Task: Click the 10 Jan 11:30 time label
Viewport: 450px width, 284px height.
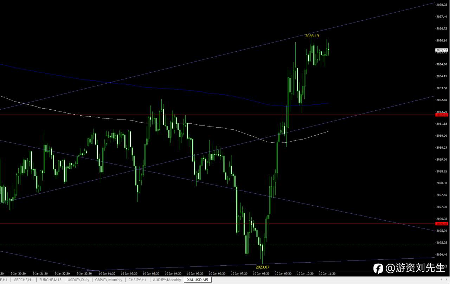Action: point(327,273)
